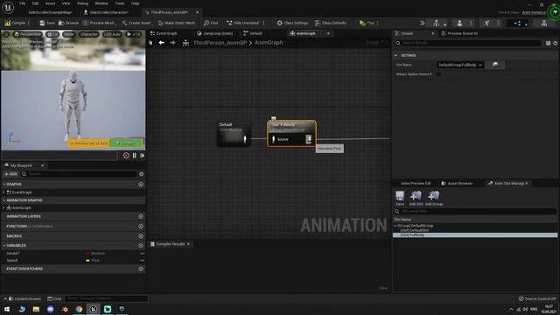Viewport: 560px width, 315px height.
Task: Click ThirdPerson_AnimBP breadcrumb
Action: click(220, 43)
